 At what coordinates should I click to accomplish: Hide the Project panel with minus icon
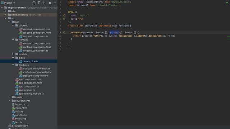(x=55, y=3)
